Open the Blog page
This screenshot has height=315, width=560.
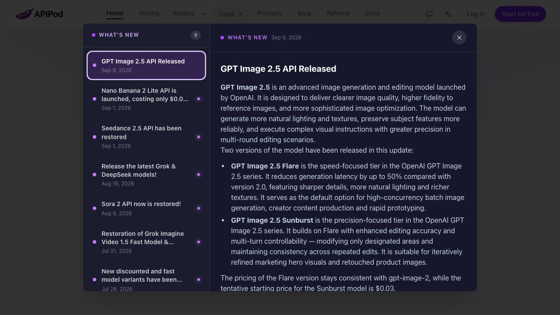[x=304, y=14]
